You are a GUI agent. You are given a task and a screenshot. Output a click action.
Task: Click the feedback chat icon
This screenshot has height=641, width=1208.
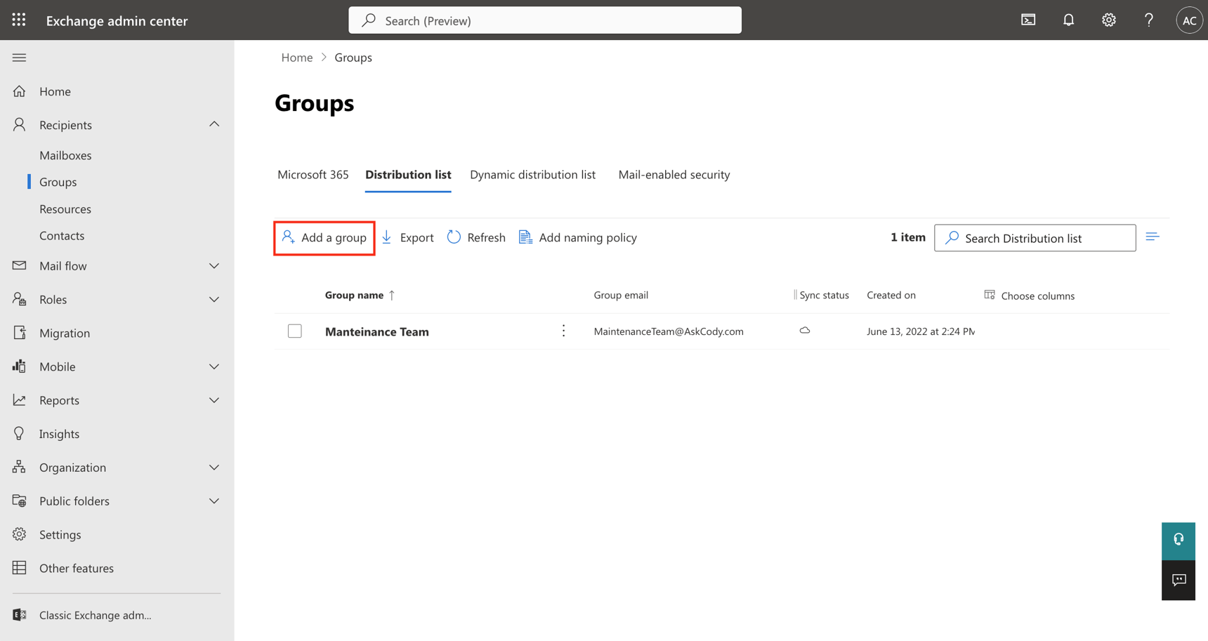tap(1178, 580)
